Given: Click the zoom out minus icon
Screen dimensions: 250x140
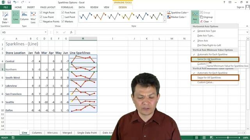Looking at the screenshot, I should point(217,138).
